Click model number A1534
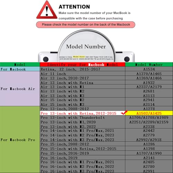The image size is (173, 173). 149,69
